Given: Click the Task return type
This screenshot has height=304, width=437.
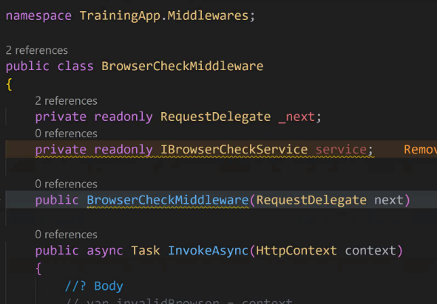Looking at the screenshot, I should [146, 251].
